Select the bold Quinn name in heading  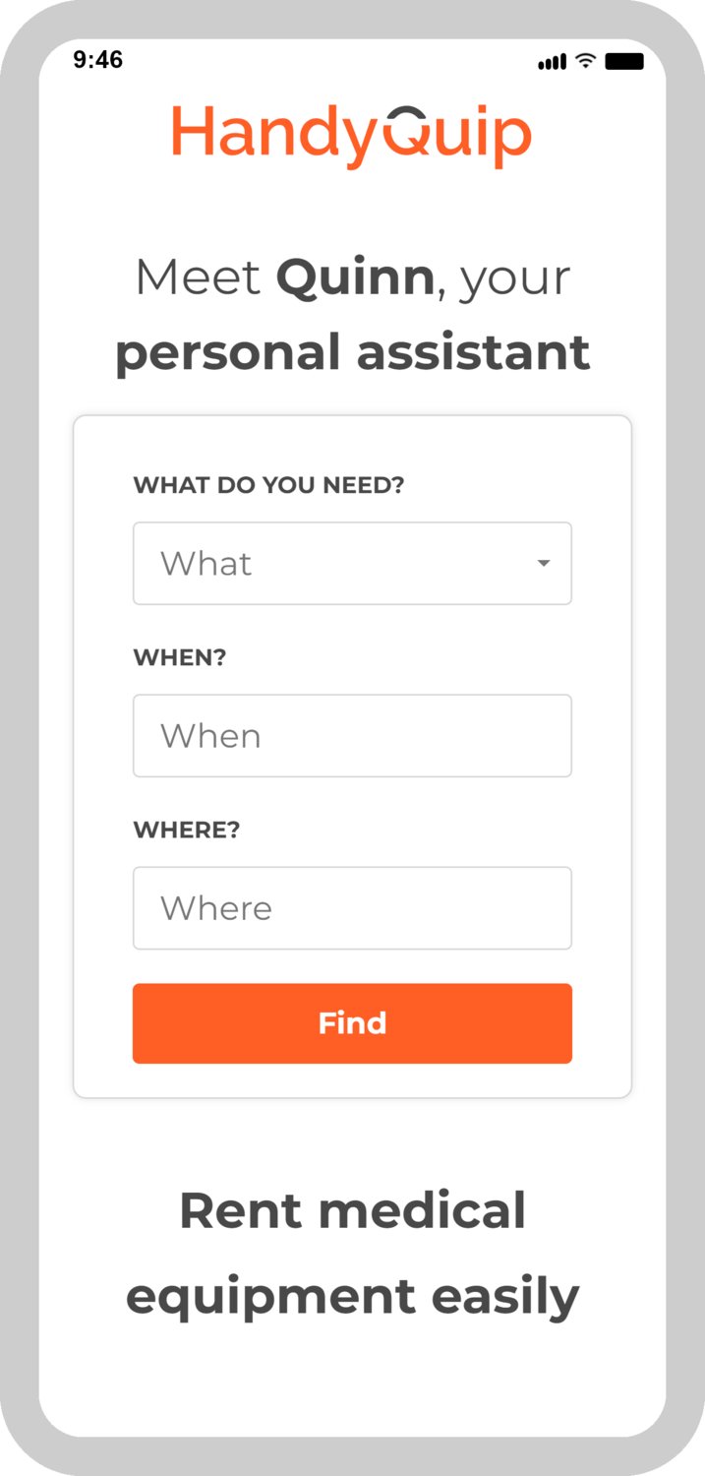(355, 277)
